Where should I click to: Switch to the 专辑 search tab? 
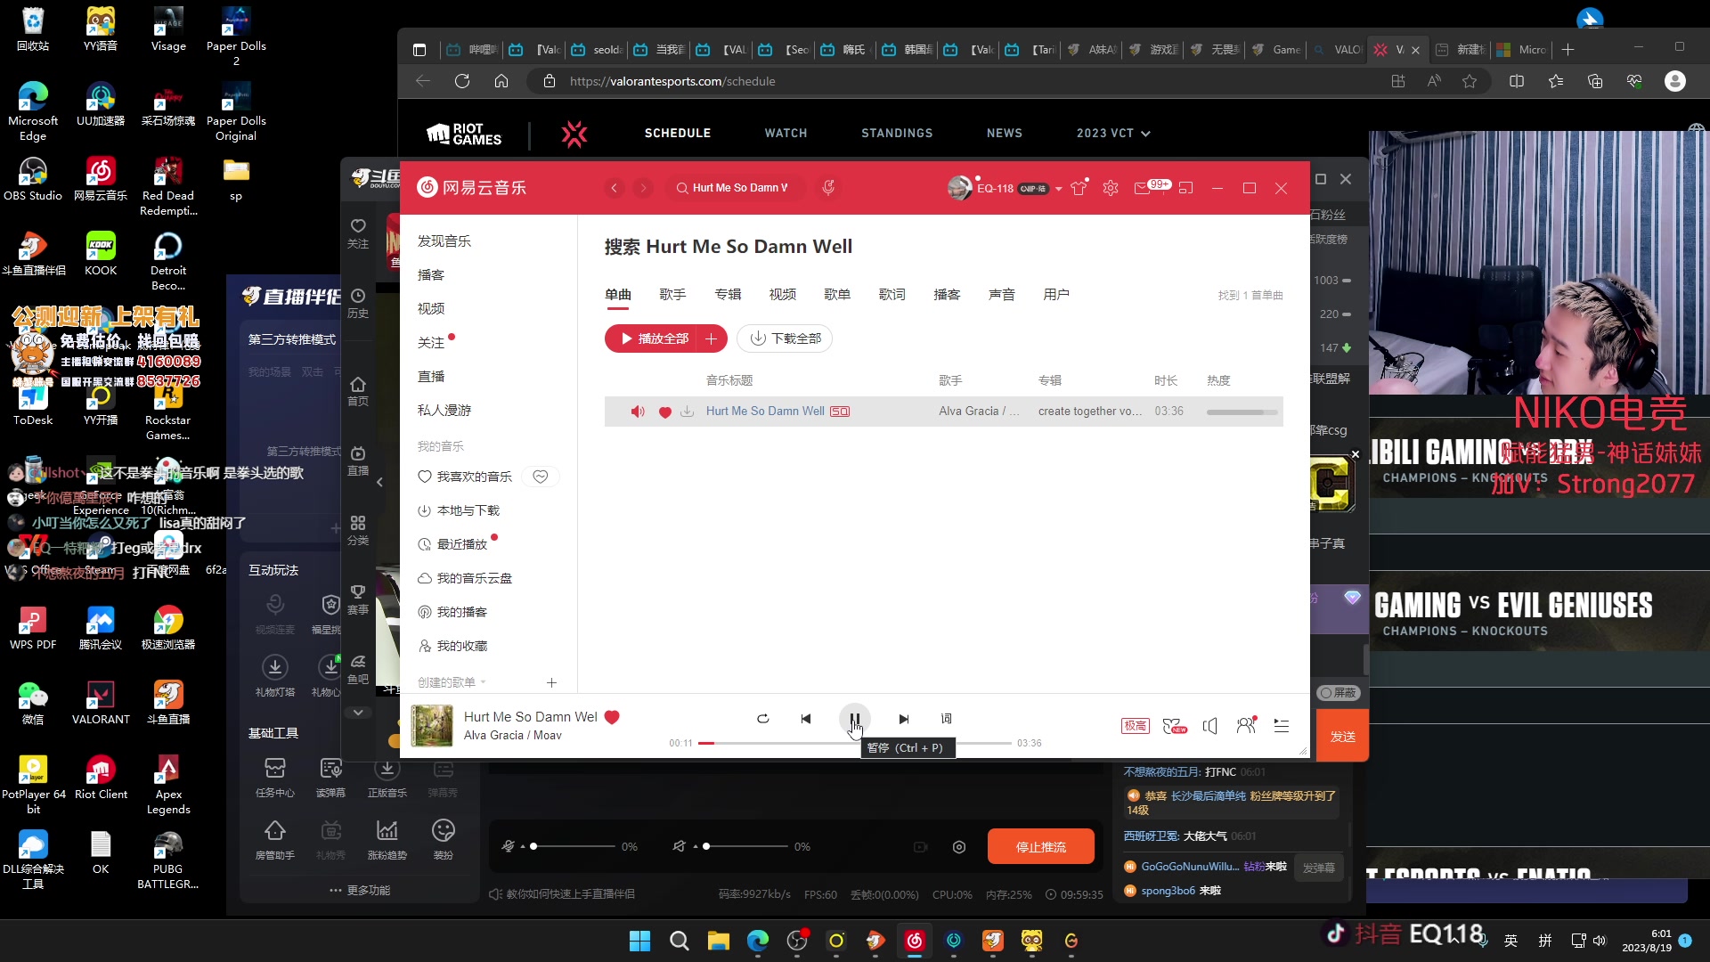click(728, 294)
